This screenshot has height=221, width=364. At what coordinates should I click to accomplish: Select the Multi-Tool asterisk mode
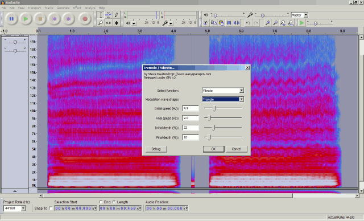tap(116, 23)
